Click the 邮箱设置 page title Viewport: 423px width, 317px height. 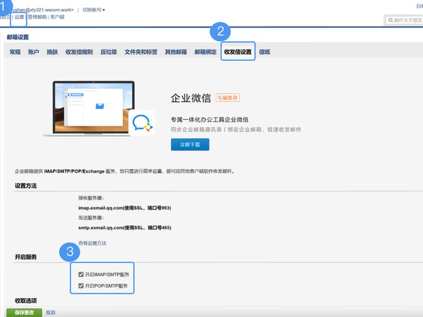18,37
